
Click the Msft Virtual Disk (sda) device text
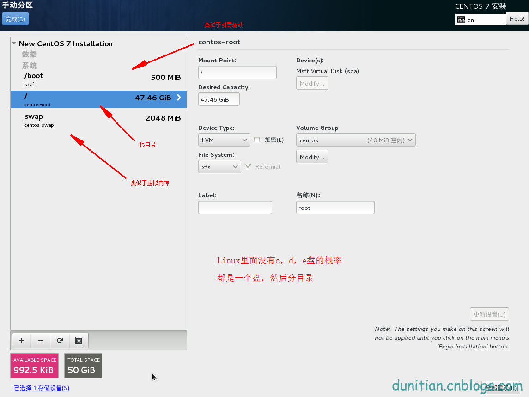pyautogui.click(x=327, y=71)
